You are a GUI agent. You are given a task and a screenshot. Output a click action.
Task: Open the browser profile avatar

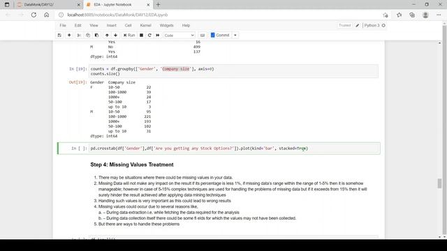[425, 15]
